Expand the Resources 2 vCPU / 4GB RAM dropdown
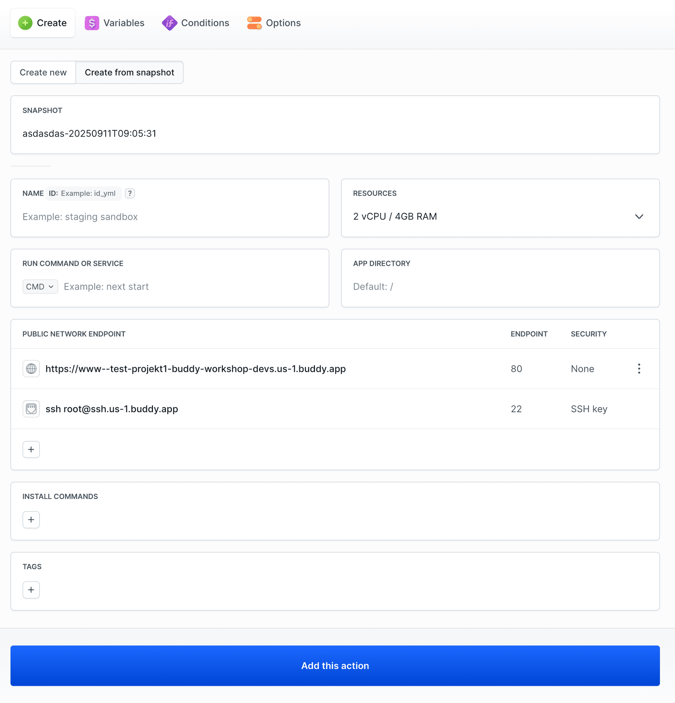 point(500,217)
